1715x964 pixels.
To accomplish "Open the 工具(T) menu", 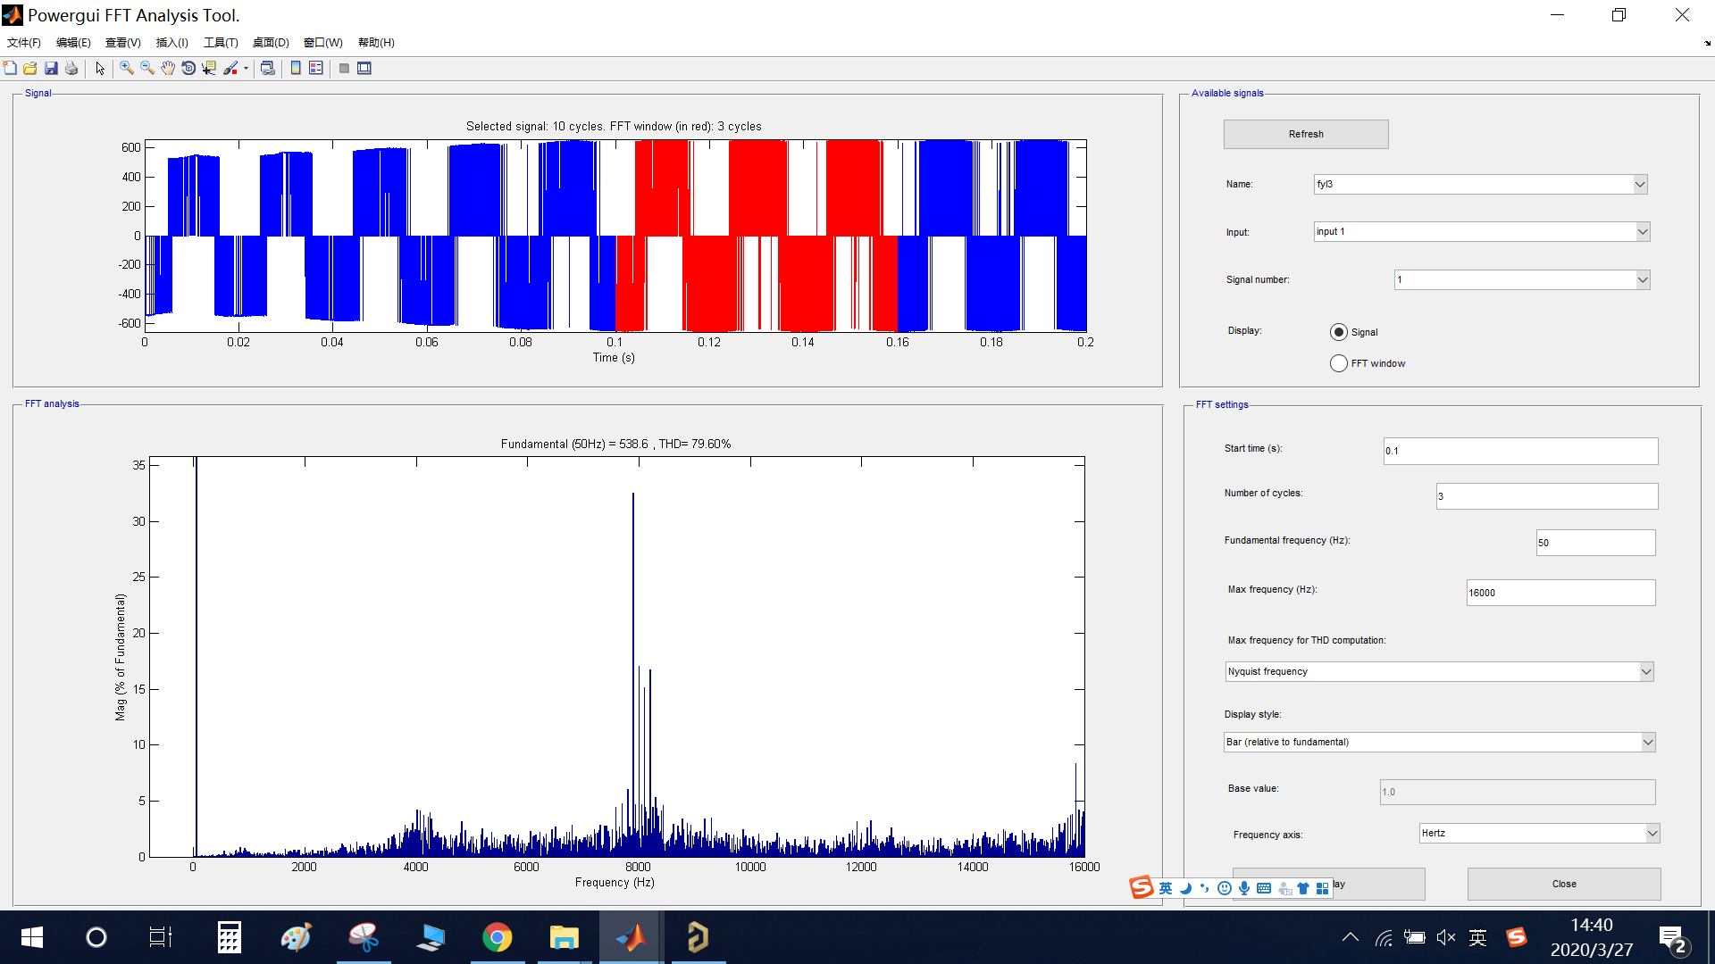I will tap(221, 43).
